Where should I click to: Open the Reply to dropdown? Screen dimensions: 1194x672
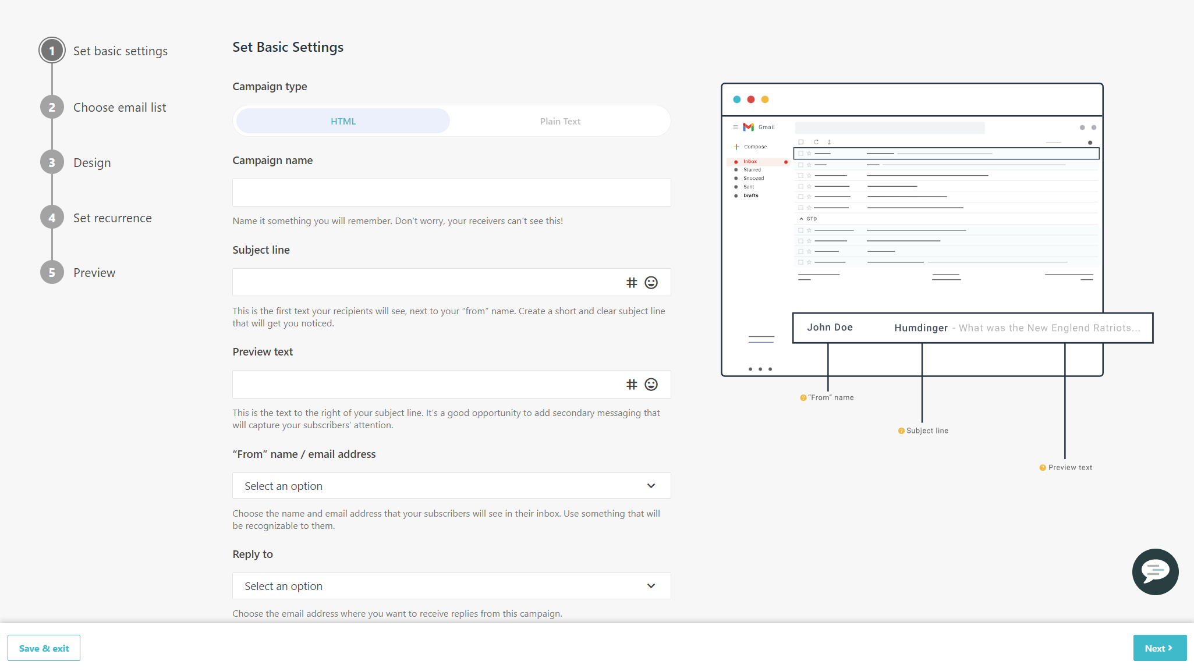click(x=451, y=586)
